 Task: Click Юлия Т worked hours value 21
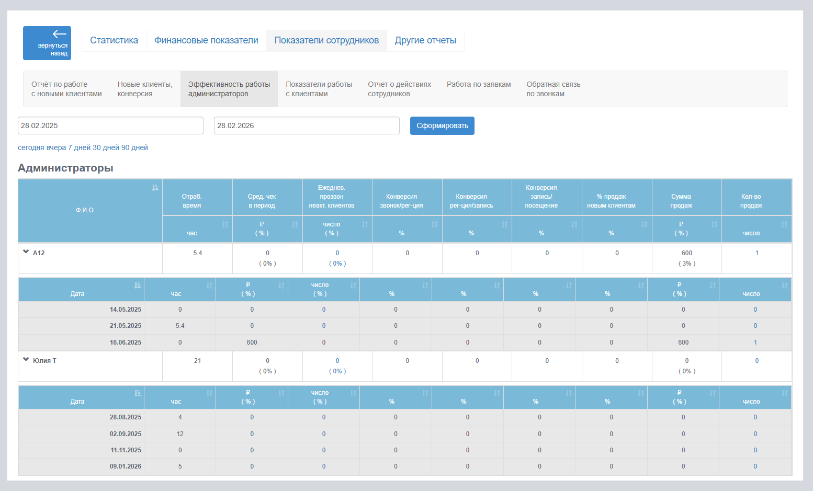[x=197, y=361]
